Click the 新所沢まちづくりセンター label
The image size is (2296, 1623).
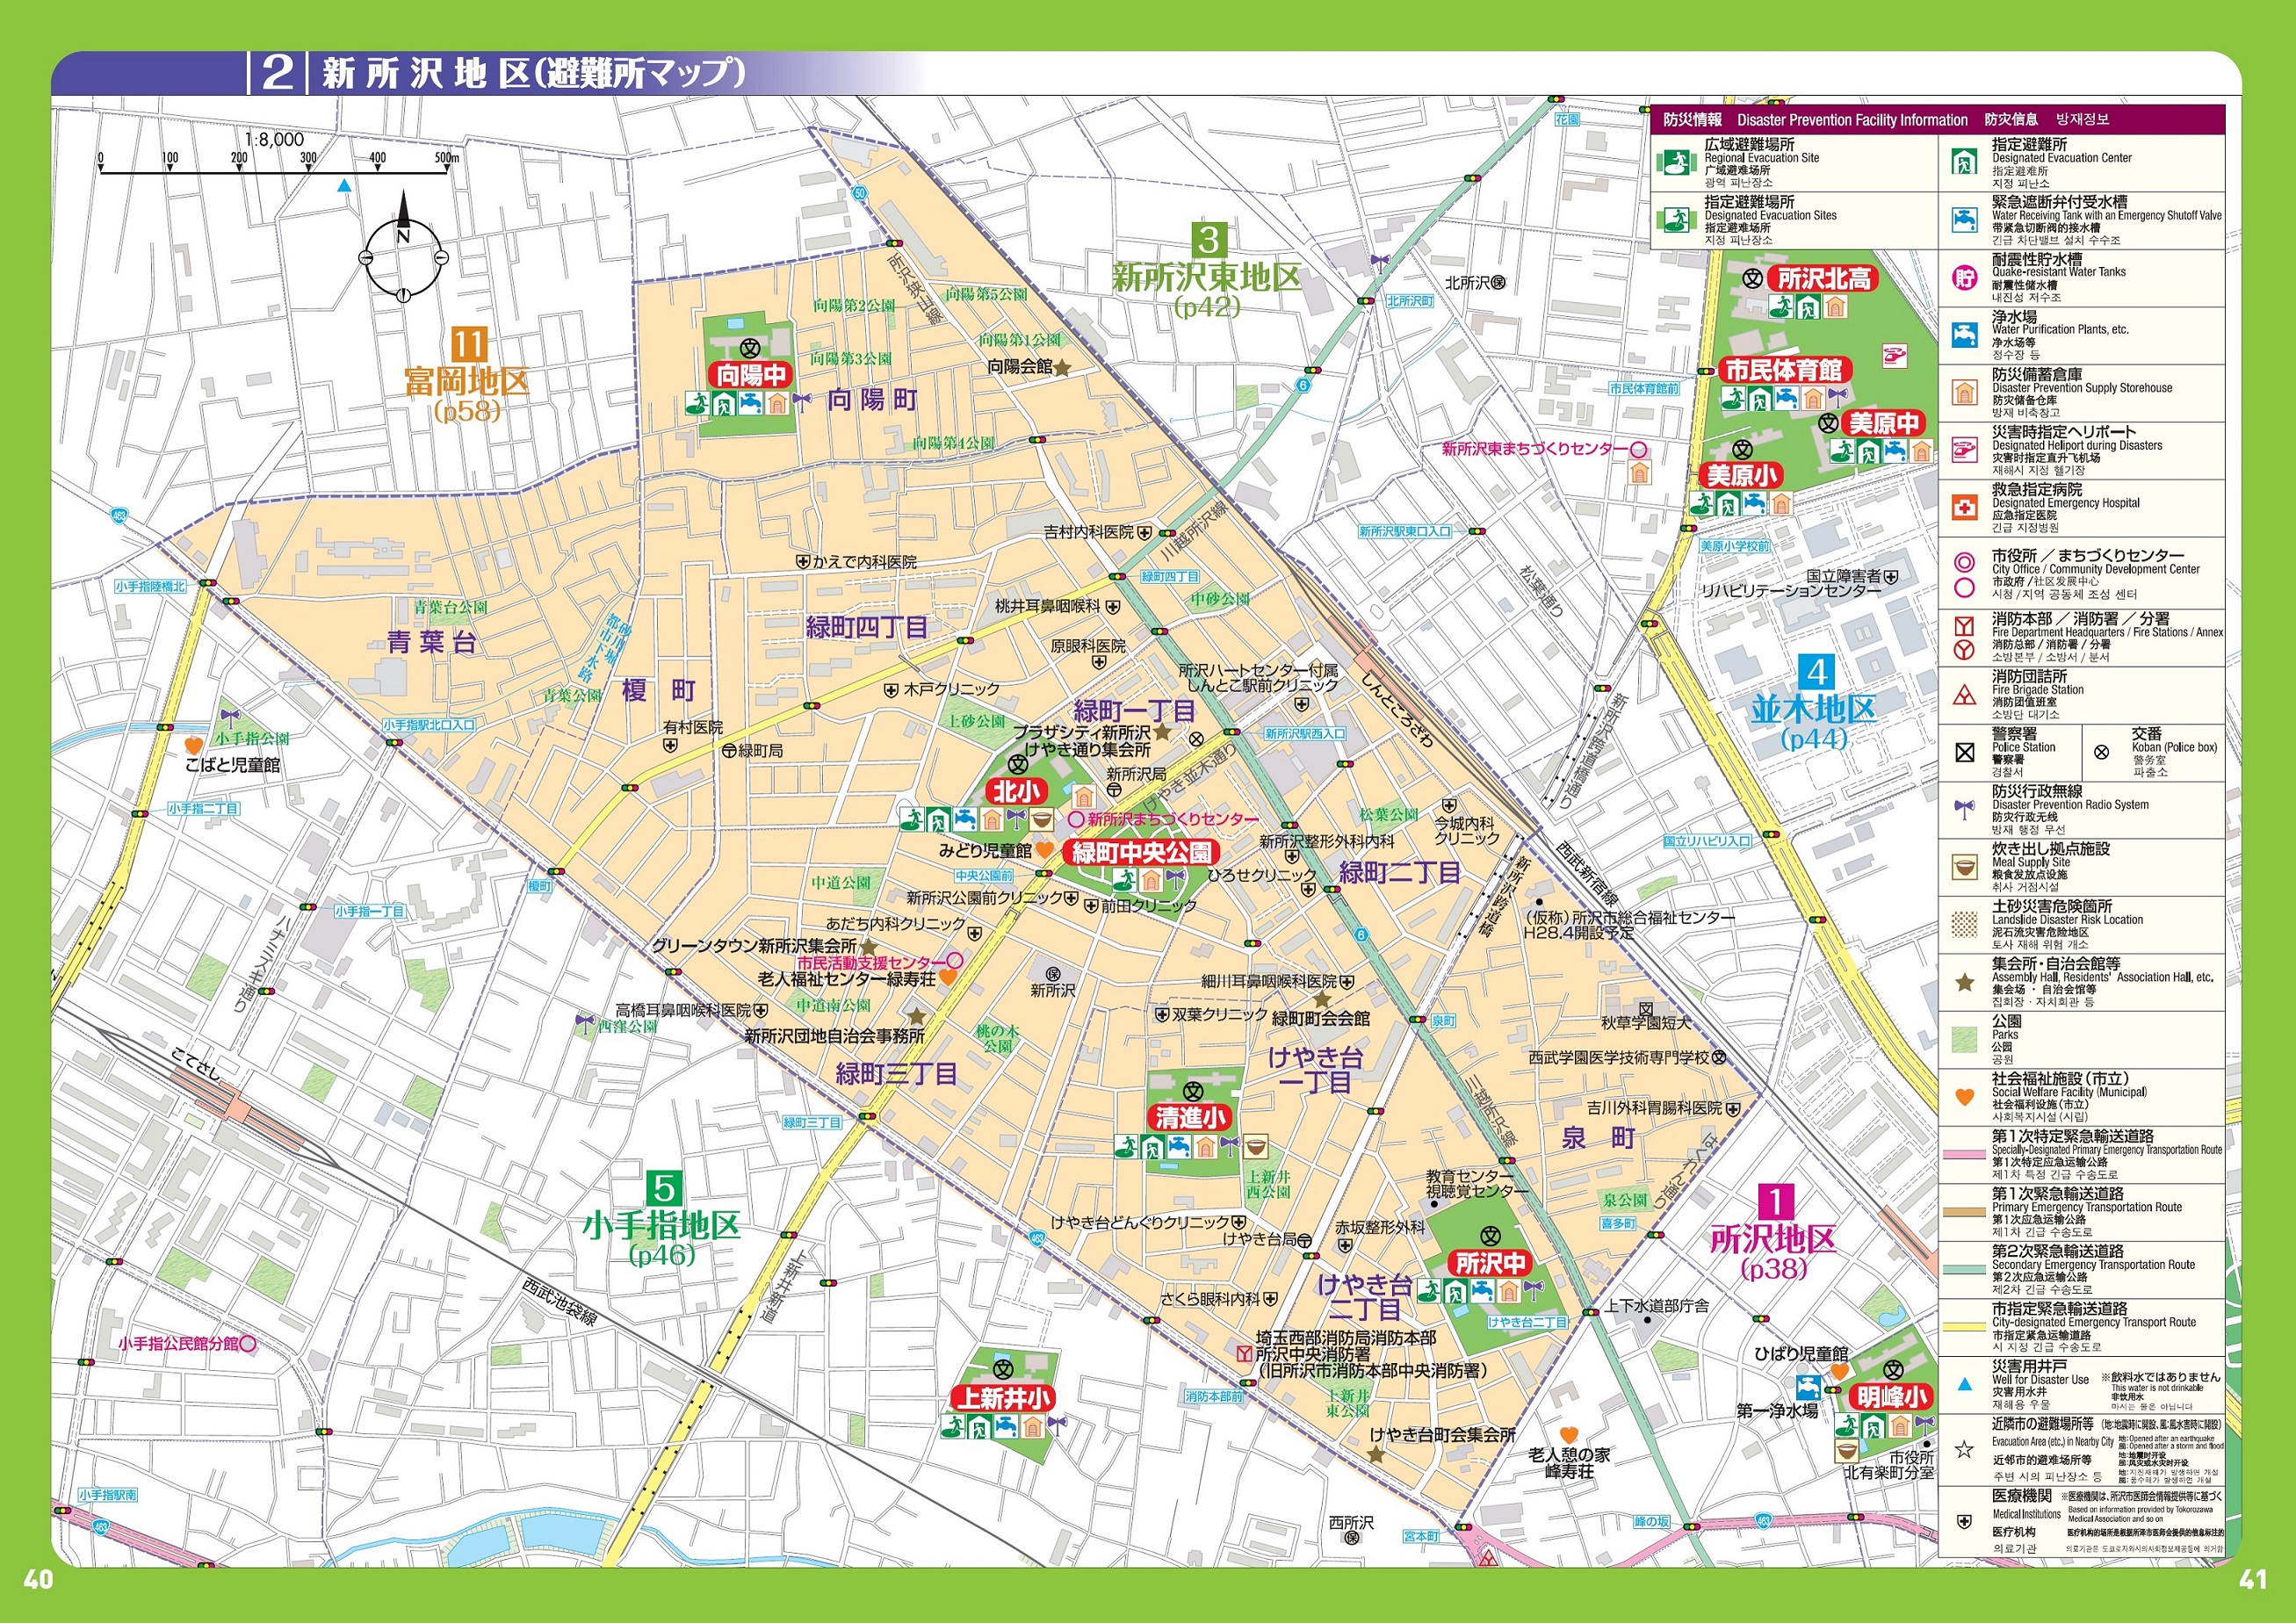(1172, 819)
